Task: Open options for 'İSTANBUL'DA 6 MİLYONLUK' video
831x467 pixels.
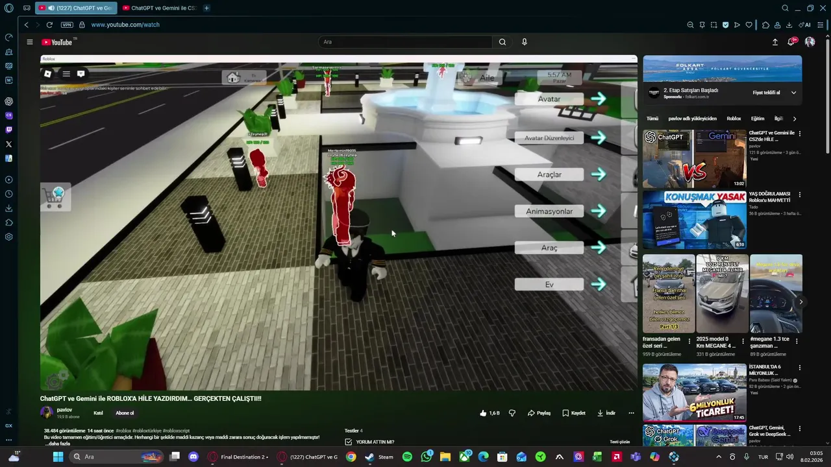Action: tap(799, 367)
